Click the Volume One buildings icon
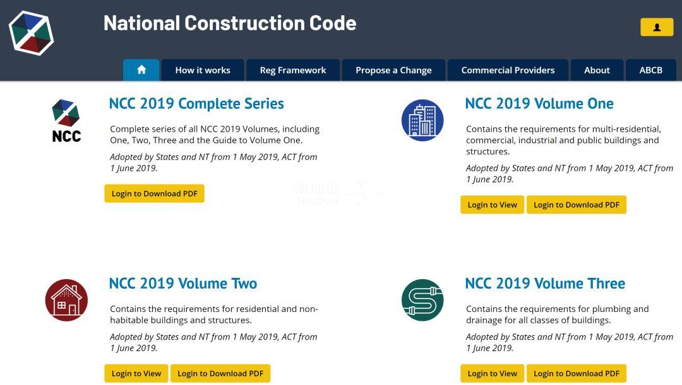 point(422,120)
